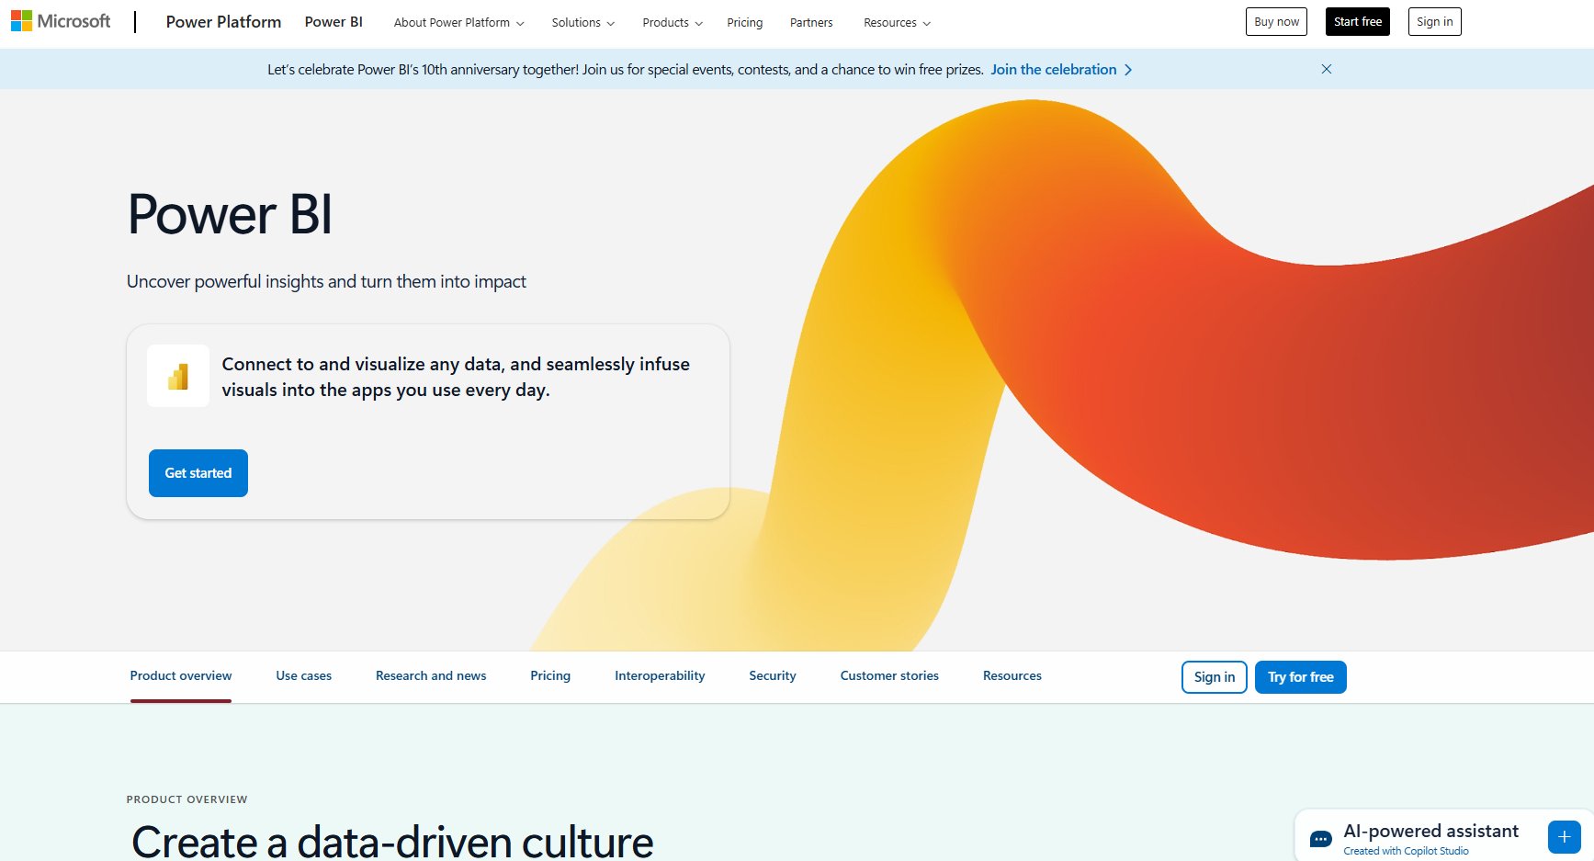Switch to the Use cases tab
This screenshot has height=861, width=1594.
(304, 676)
